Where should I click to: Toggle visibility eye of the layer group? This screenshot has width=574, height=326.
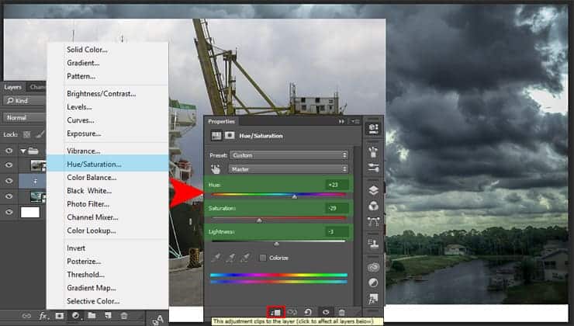pos(9,151)
